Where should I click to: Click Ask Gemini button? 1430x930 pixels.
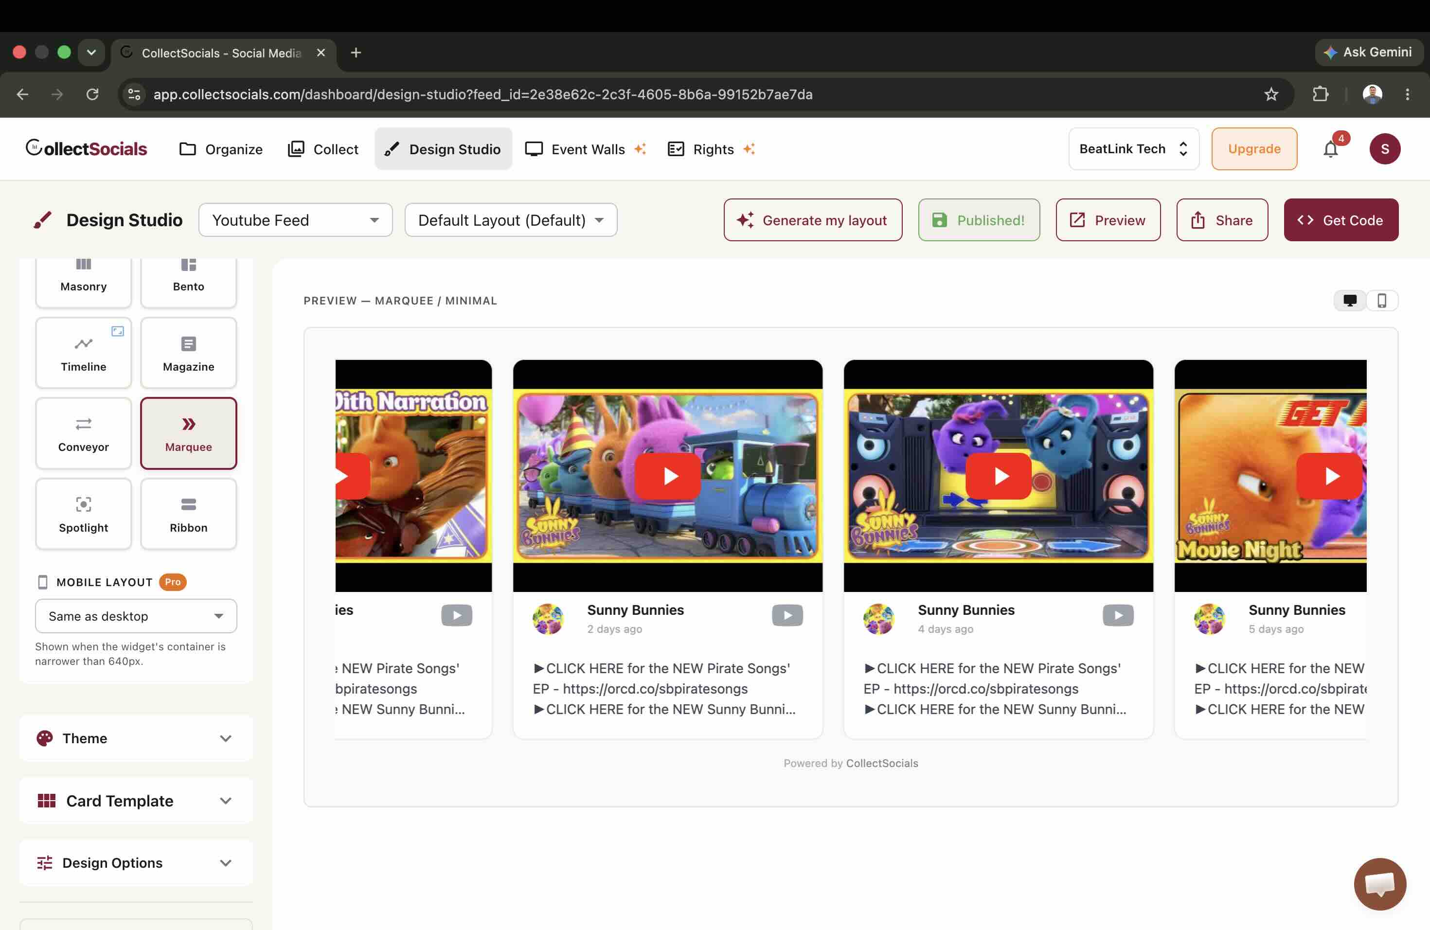click(1368, 52)
